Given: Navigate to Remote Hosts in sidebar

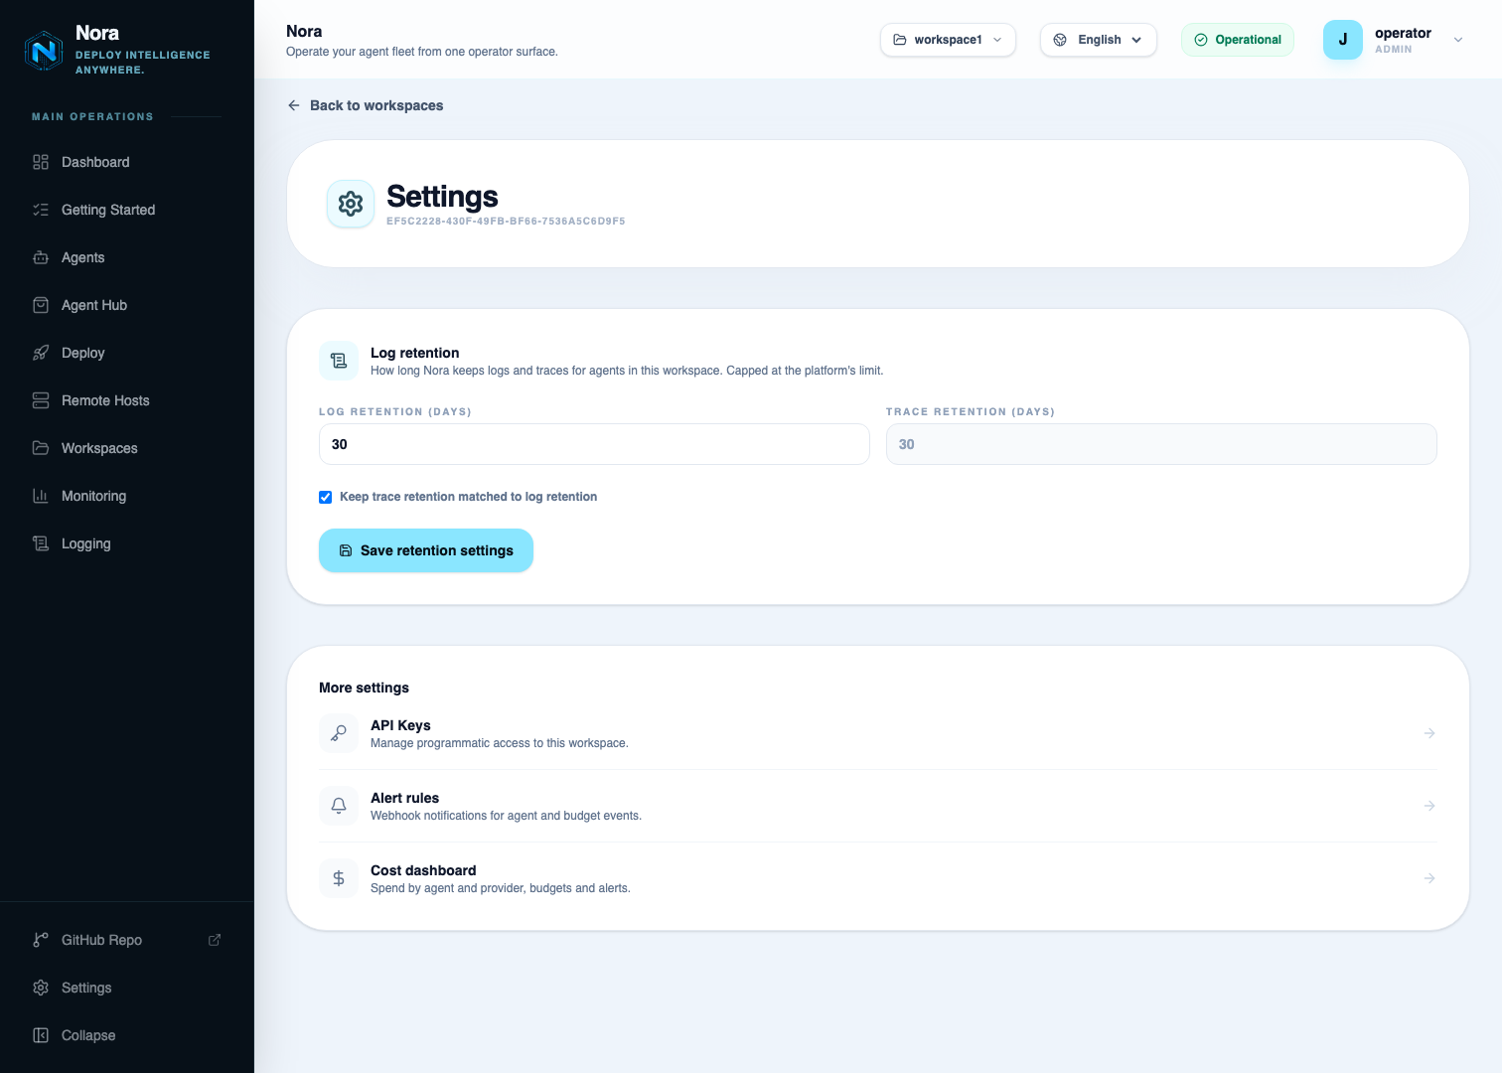Looking at the screenshot, I should pyautogui.click(x=127, y=400).
